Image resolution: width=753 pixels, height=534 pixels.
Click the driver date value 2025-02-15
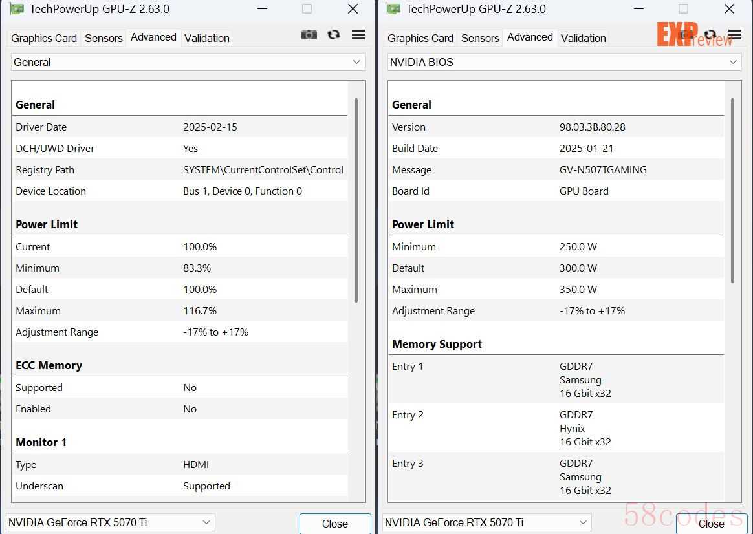[210, 127]
